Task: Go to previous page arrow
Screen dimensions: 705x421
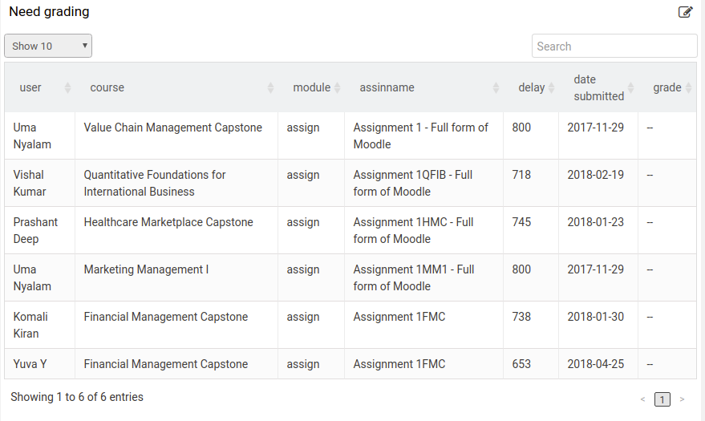Action: (642, 399)
